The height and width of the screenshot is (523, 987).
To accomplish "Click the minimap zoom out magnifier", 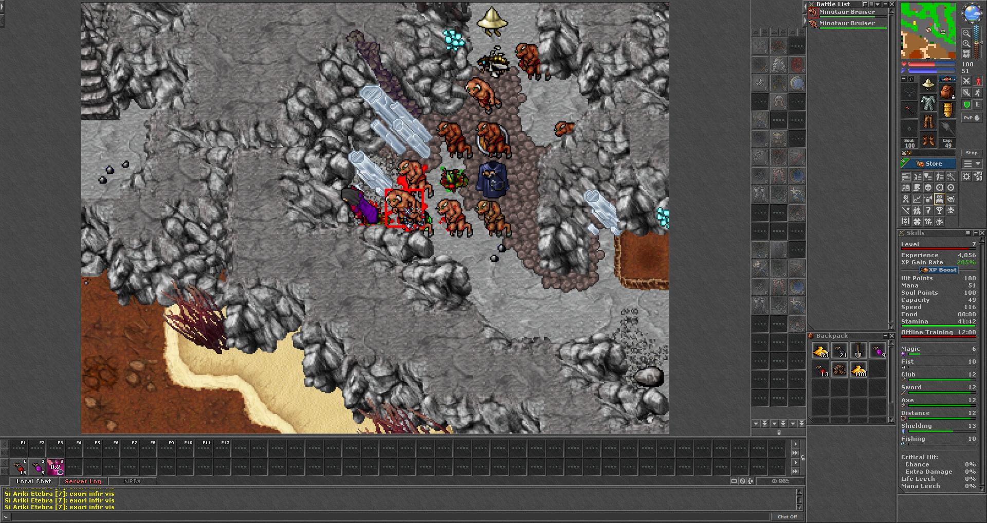I will tap(966, 33).
